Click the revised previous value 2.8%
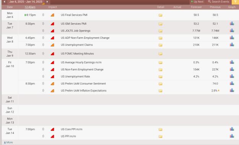 [x=214, y=91]
